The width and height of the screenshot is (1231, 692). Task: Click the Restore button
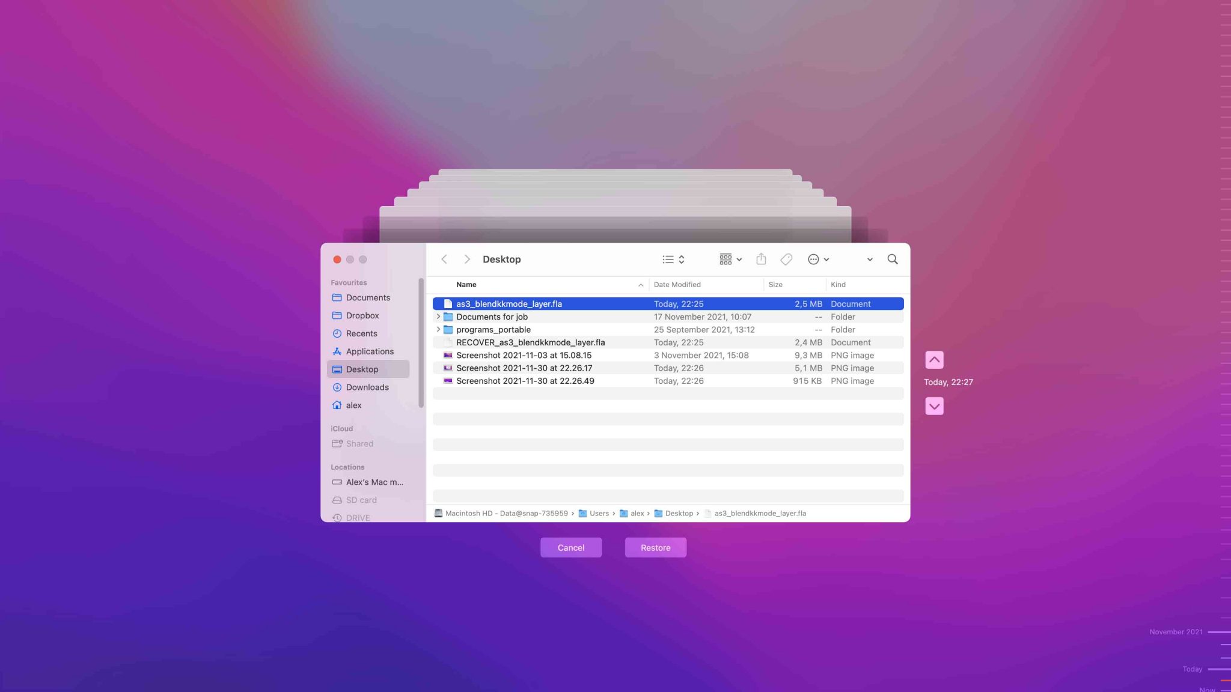[655, 547]
